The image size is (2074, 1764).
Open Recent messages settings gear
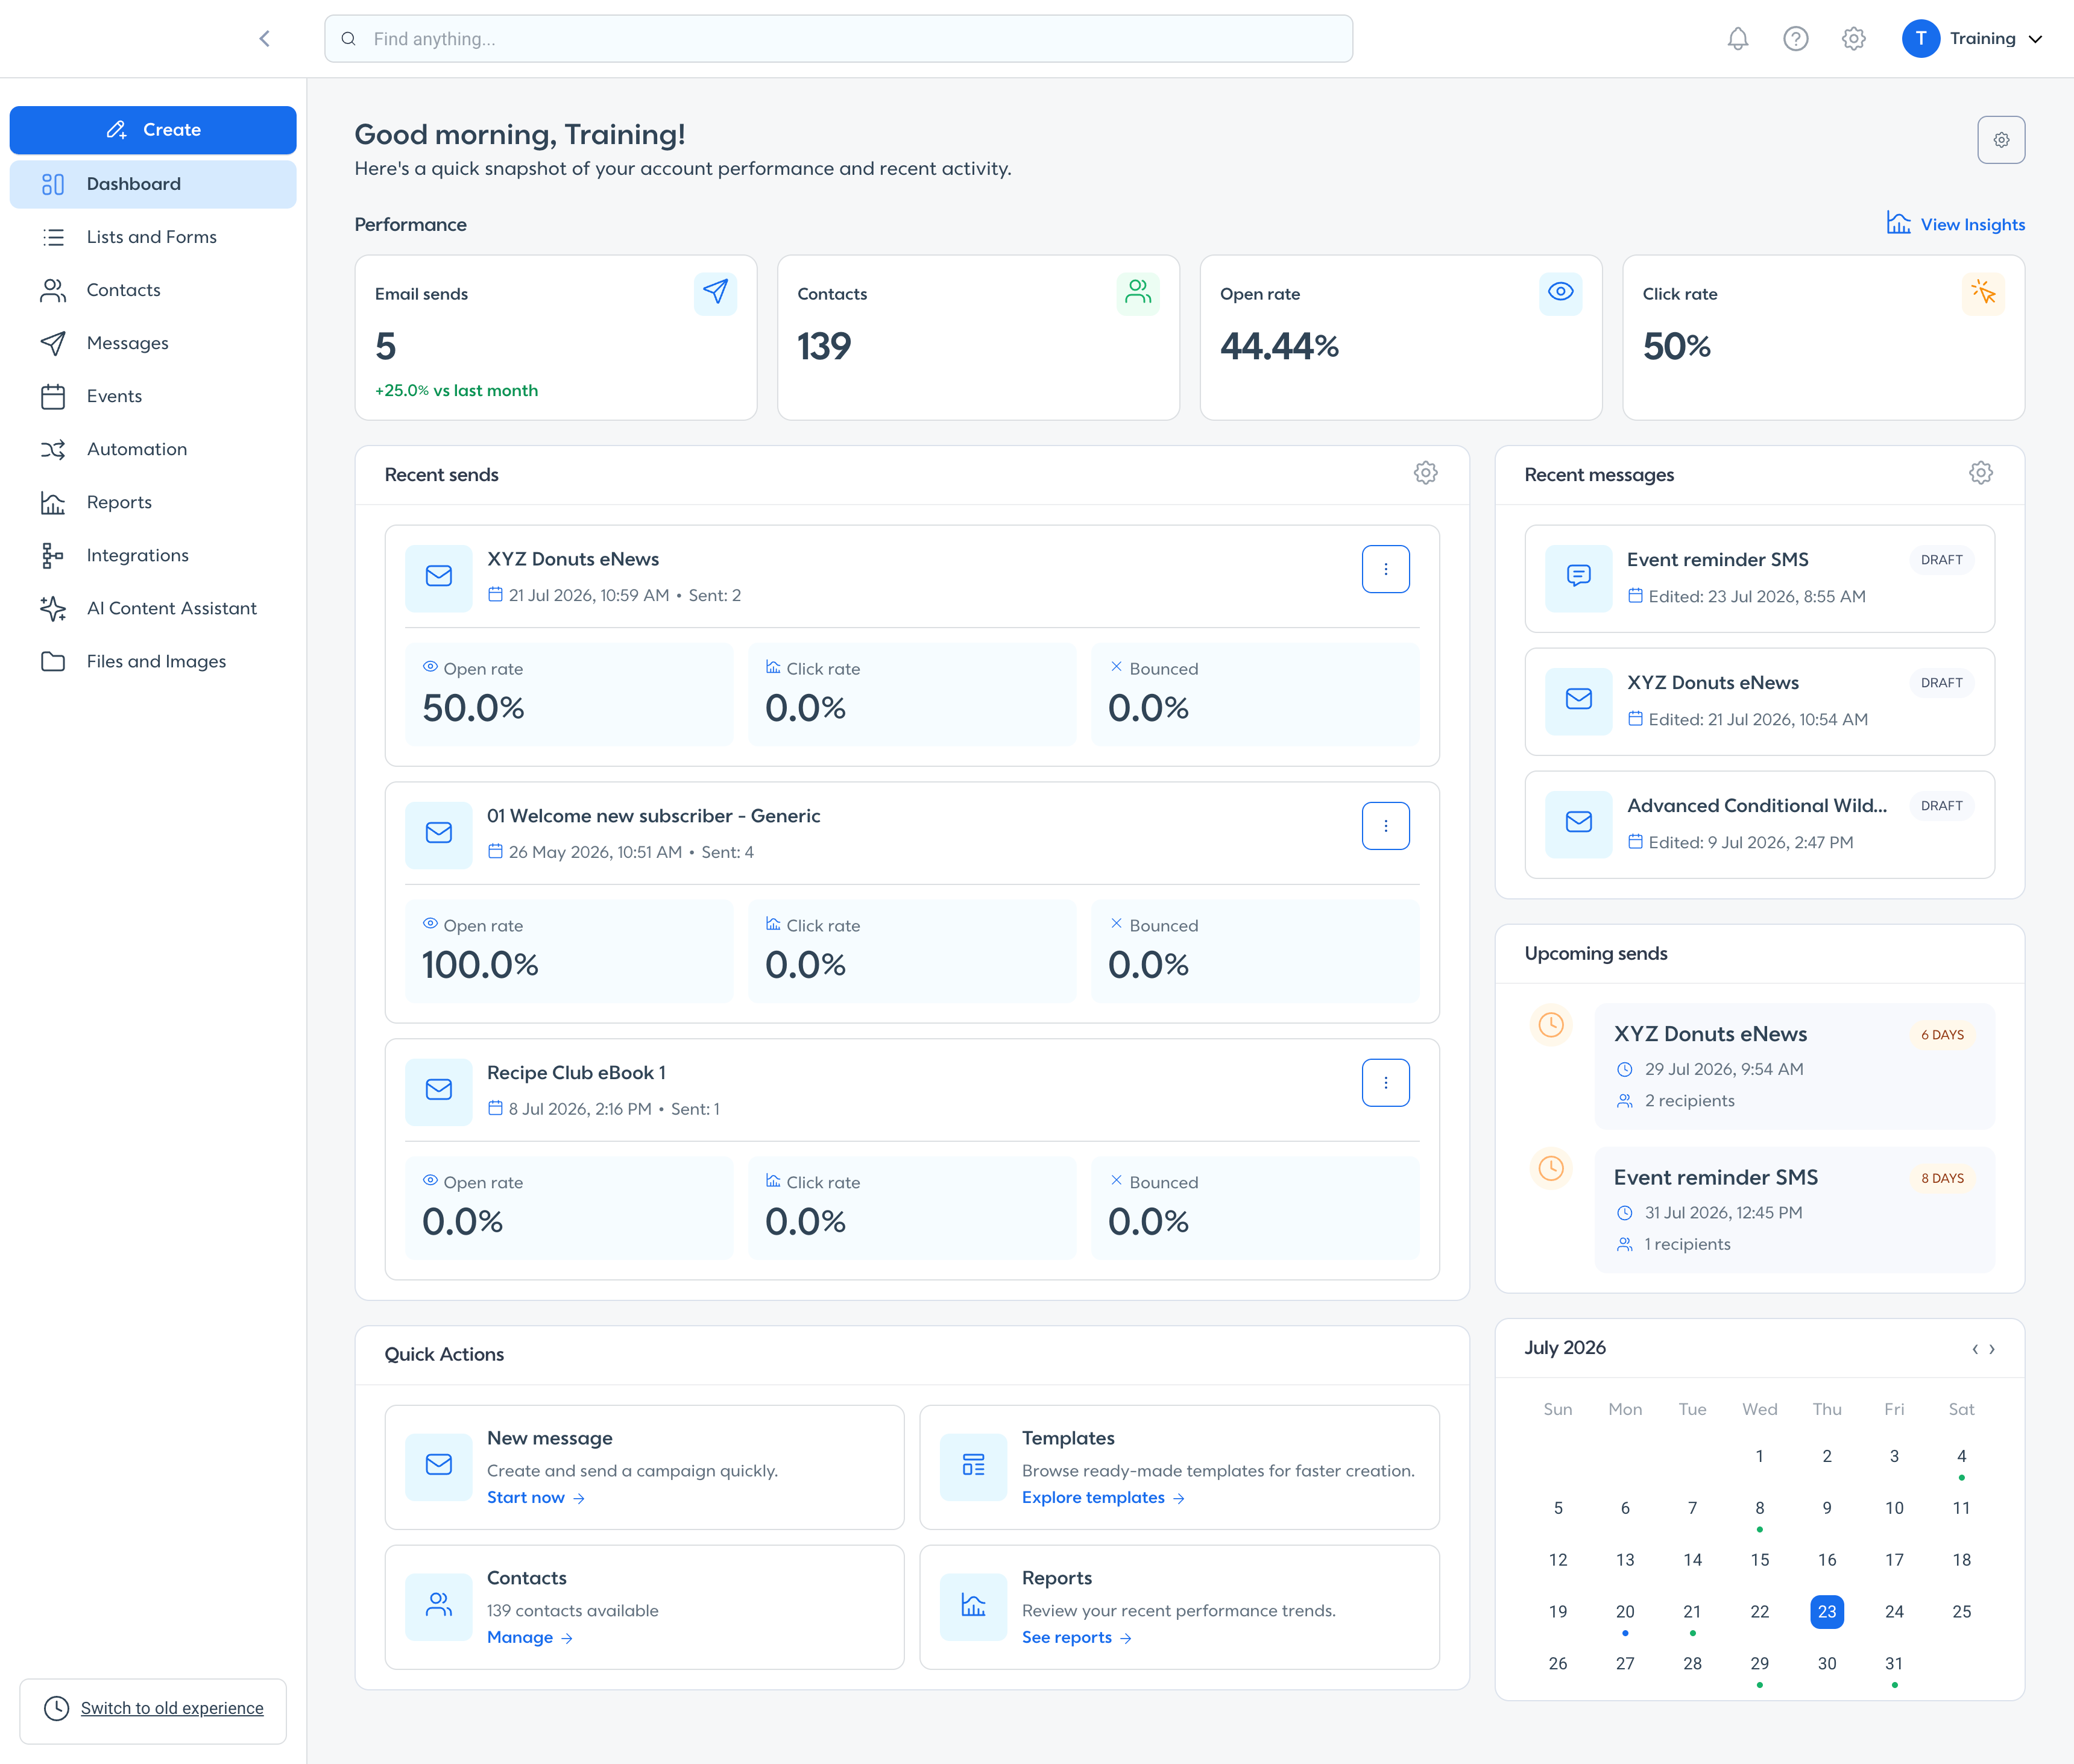point(1981,473)
